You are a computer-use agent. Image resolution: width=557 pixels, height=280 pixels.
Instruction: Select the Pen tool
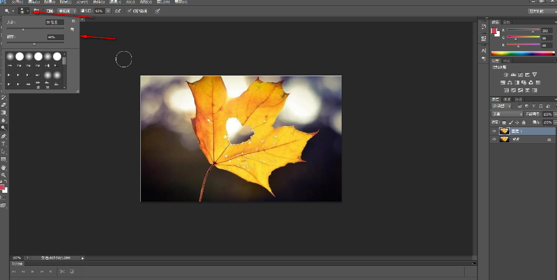click(x=3, y=136)
